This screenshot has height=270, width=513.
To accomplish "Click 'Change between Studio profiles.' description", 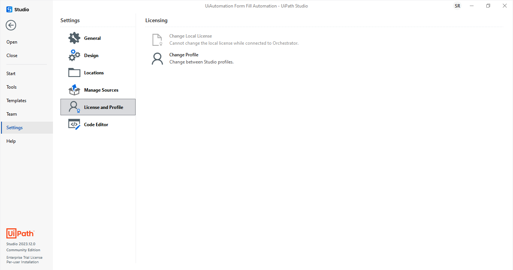I will [x=201, y=62].
